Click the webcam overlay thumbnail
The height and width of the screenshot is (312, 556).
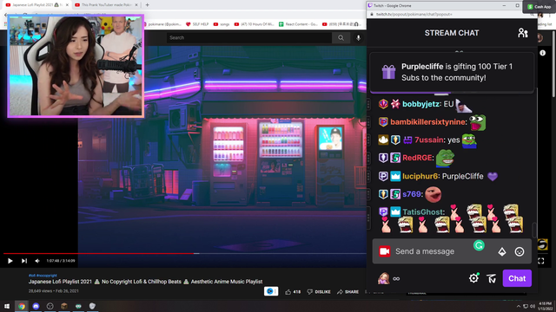click(76, 66)
